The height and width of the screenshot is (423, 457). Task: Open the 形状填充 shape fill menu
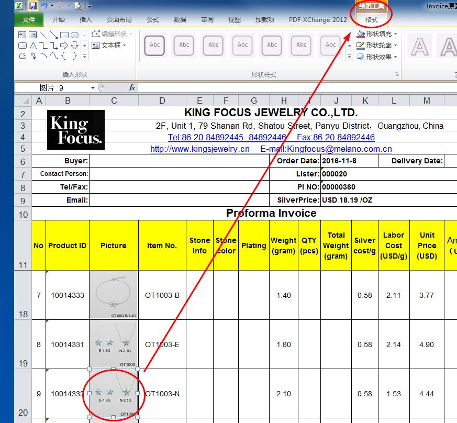click(x=377, y=34)
